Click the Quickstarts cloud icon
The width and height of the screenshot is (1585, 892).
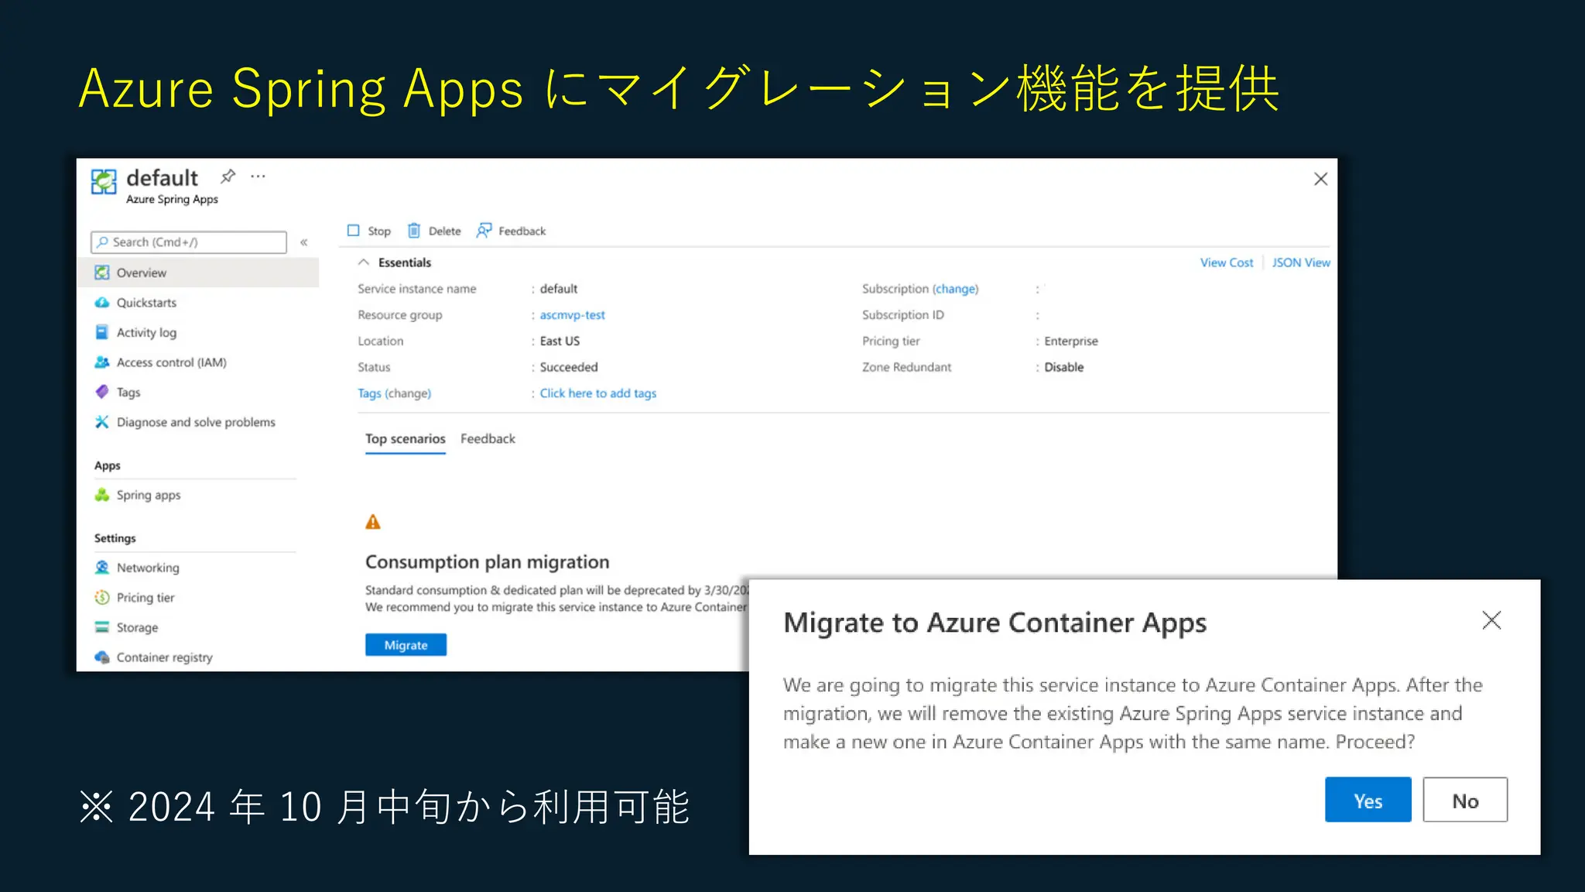pos(101,303)
